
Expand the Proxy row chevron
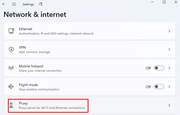pyautogui.click(x=169, y=105)
